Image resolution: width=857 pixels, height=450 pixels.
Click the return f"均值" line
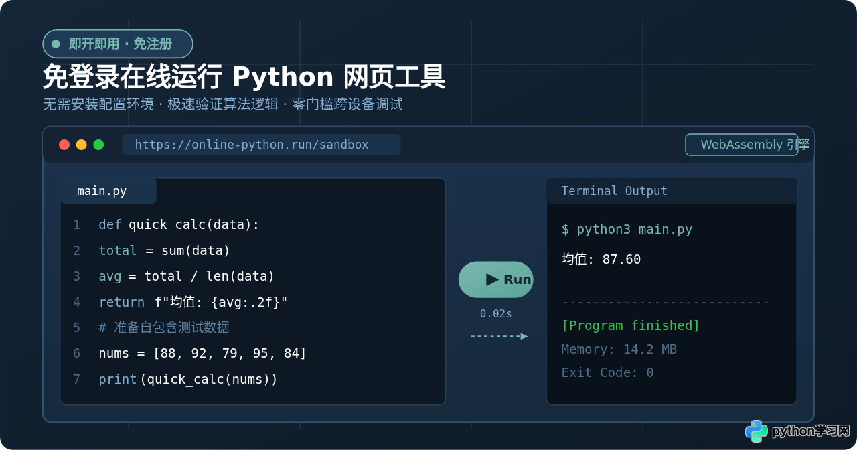[193, 302]
